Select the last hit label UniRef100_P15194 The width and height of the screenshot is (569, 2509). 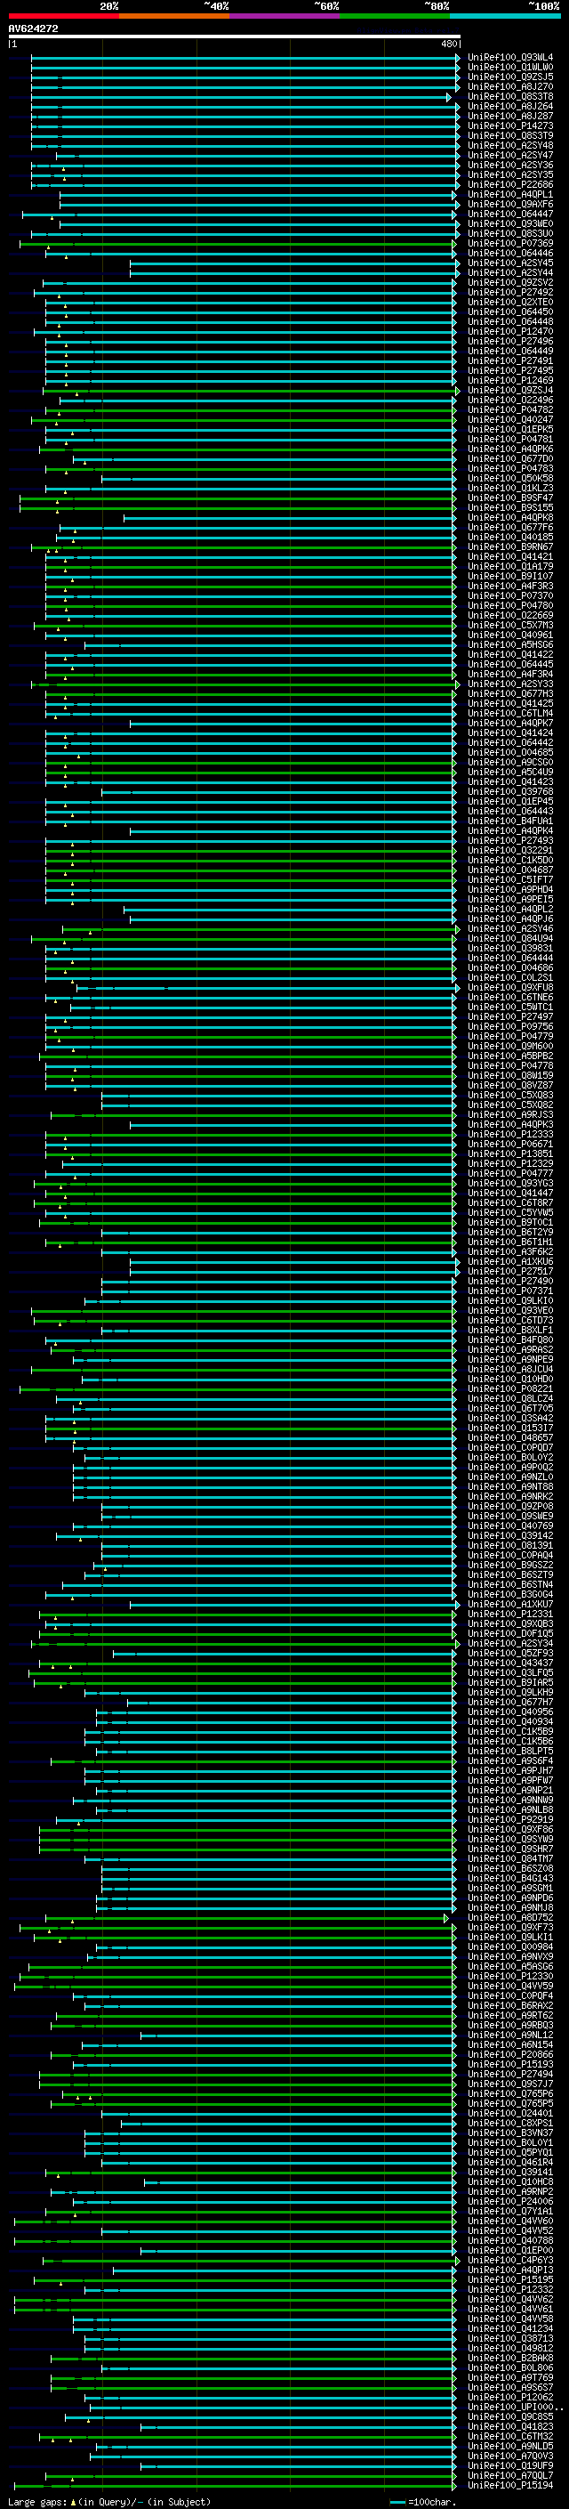[x=510, y=2487]
